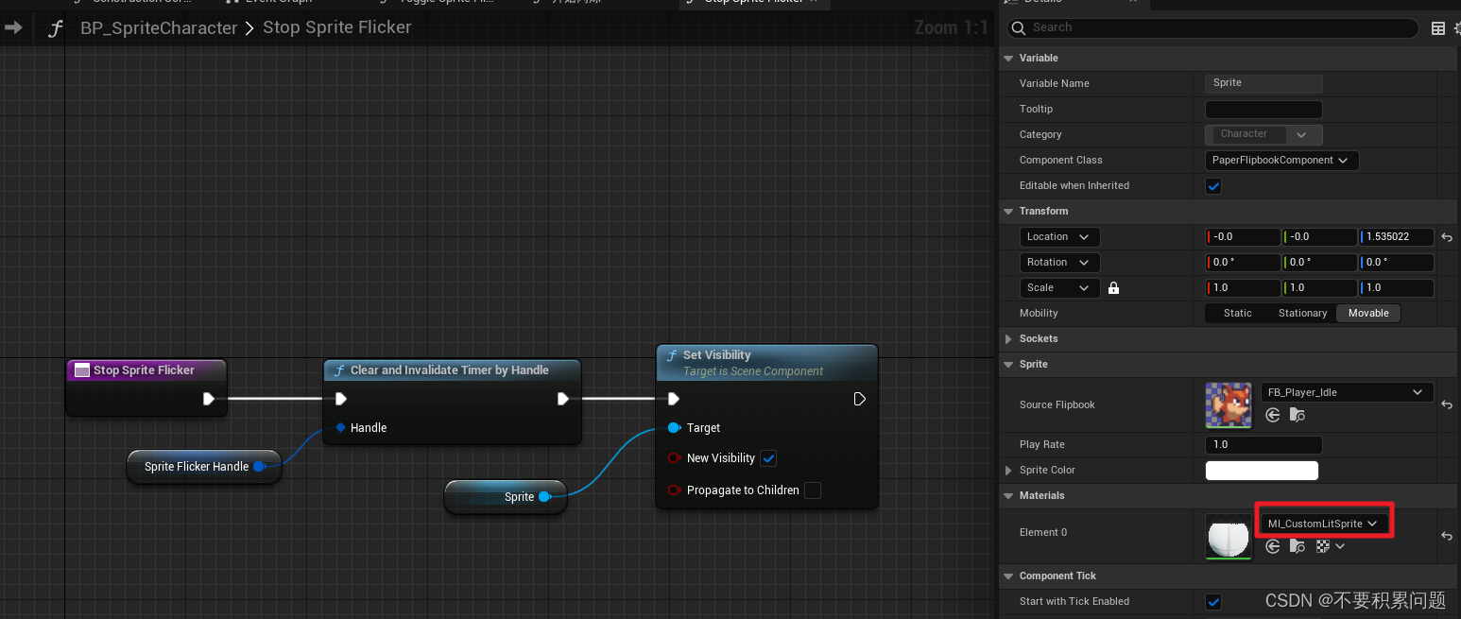Image resolution: width=1461 pixels, height=619 pixels.
Task: Open the Scale type dropdown
Action: pyautogui.click(x=1059, y=288)
